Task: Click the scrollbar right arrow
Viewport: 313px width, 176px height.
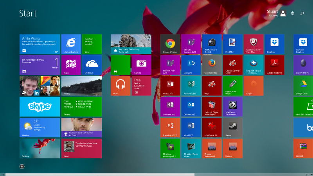Action: [x=307, y=174]
